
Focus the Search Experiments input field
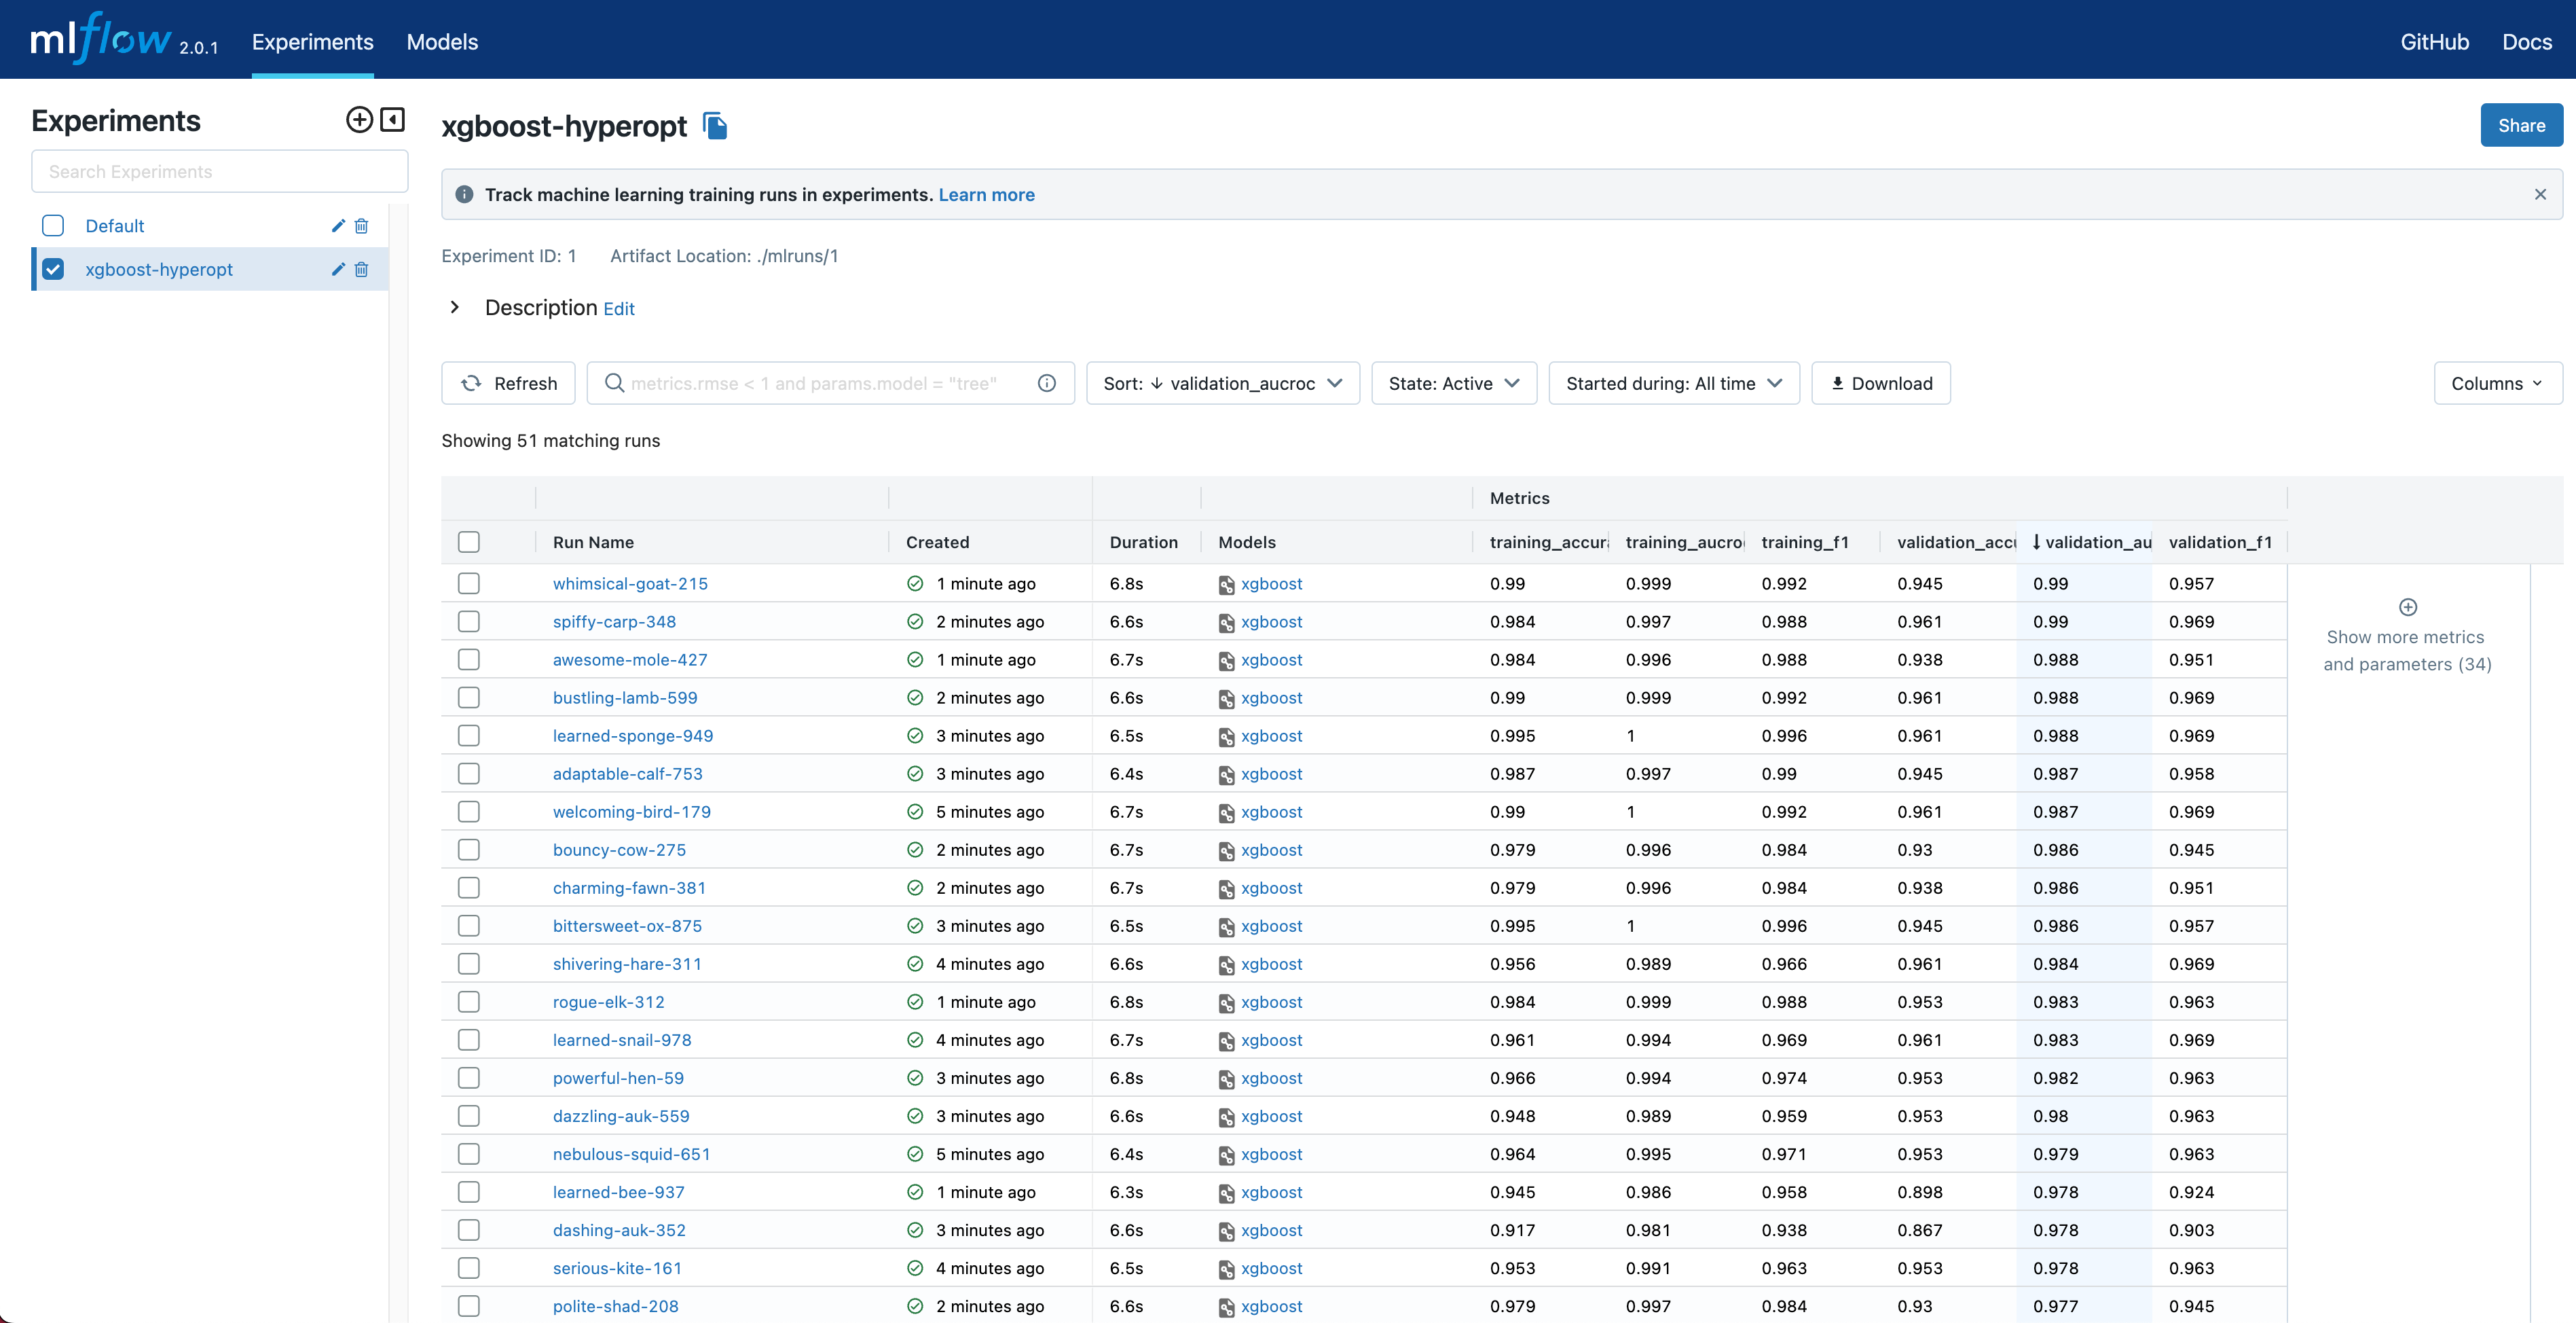point(219,172)
